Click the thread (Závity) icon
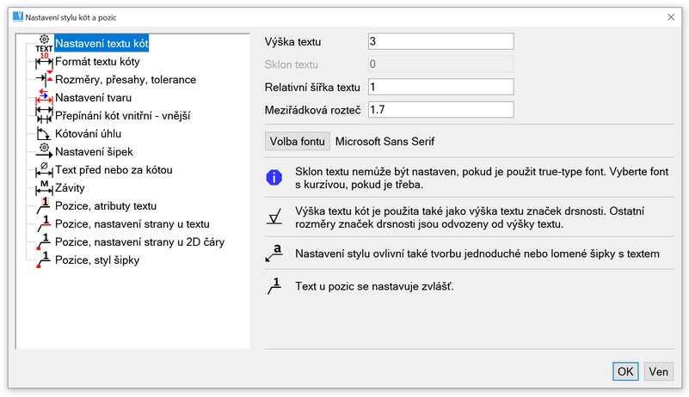The image size is (689, 397). (x=44, y=188)
